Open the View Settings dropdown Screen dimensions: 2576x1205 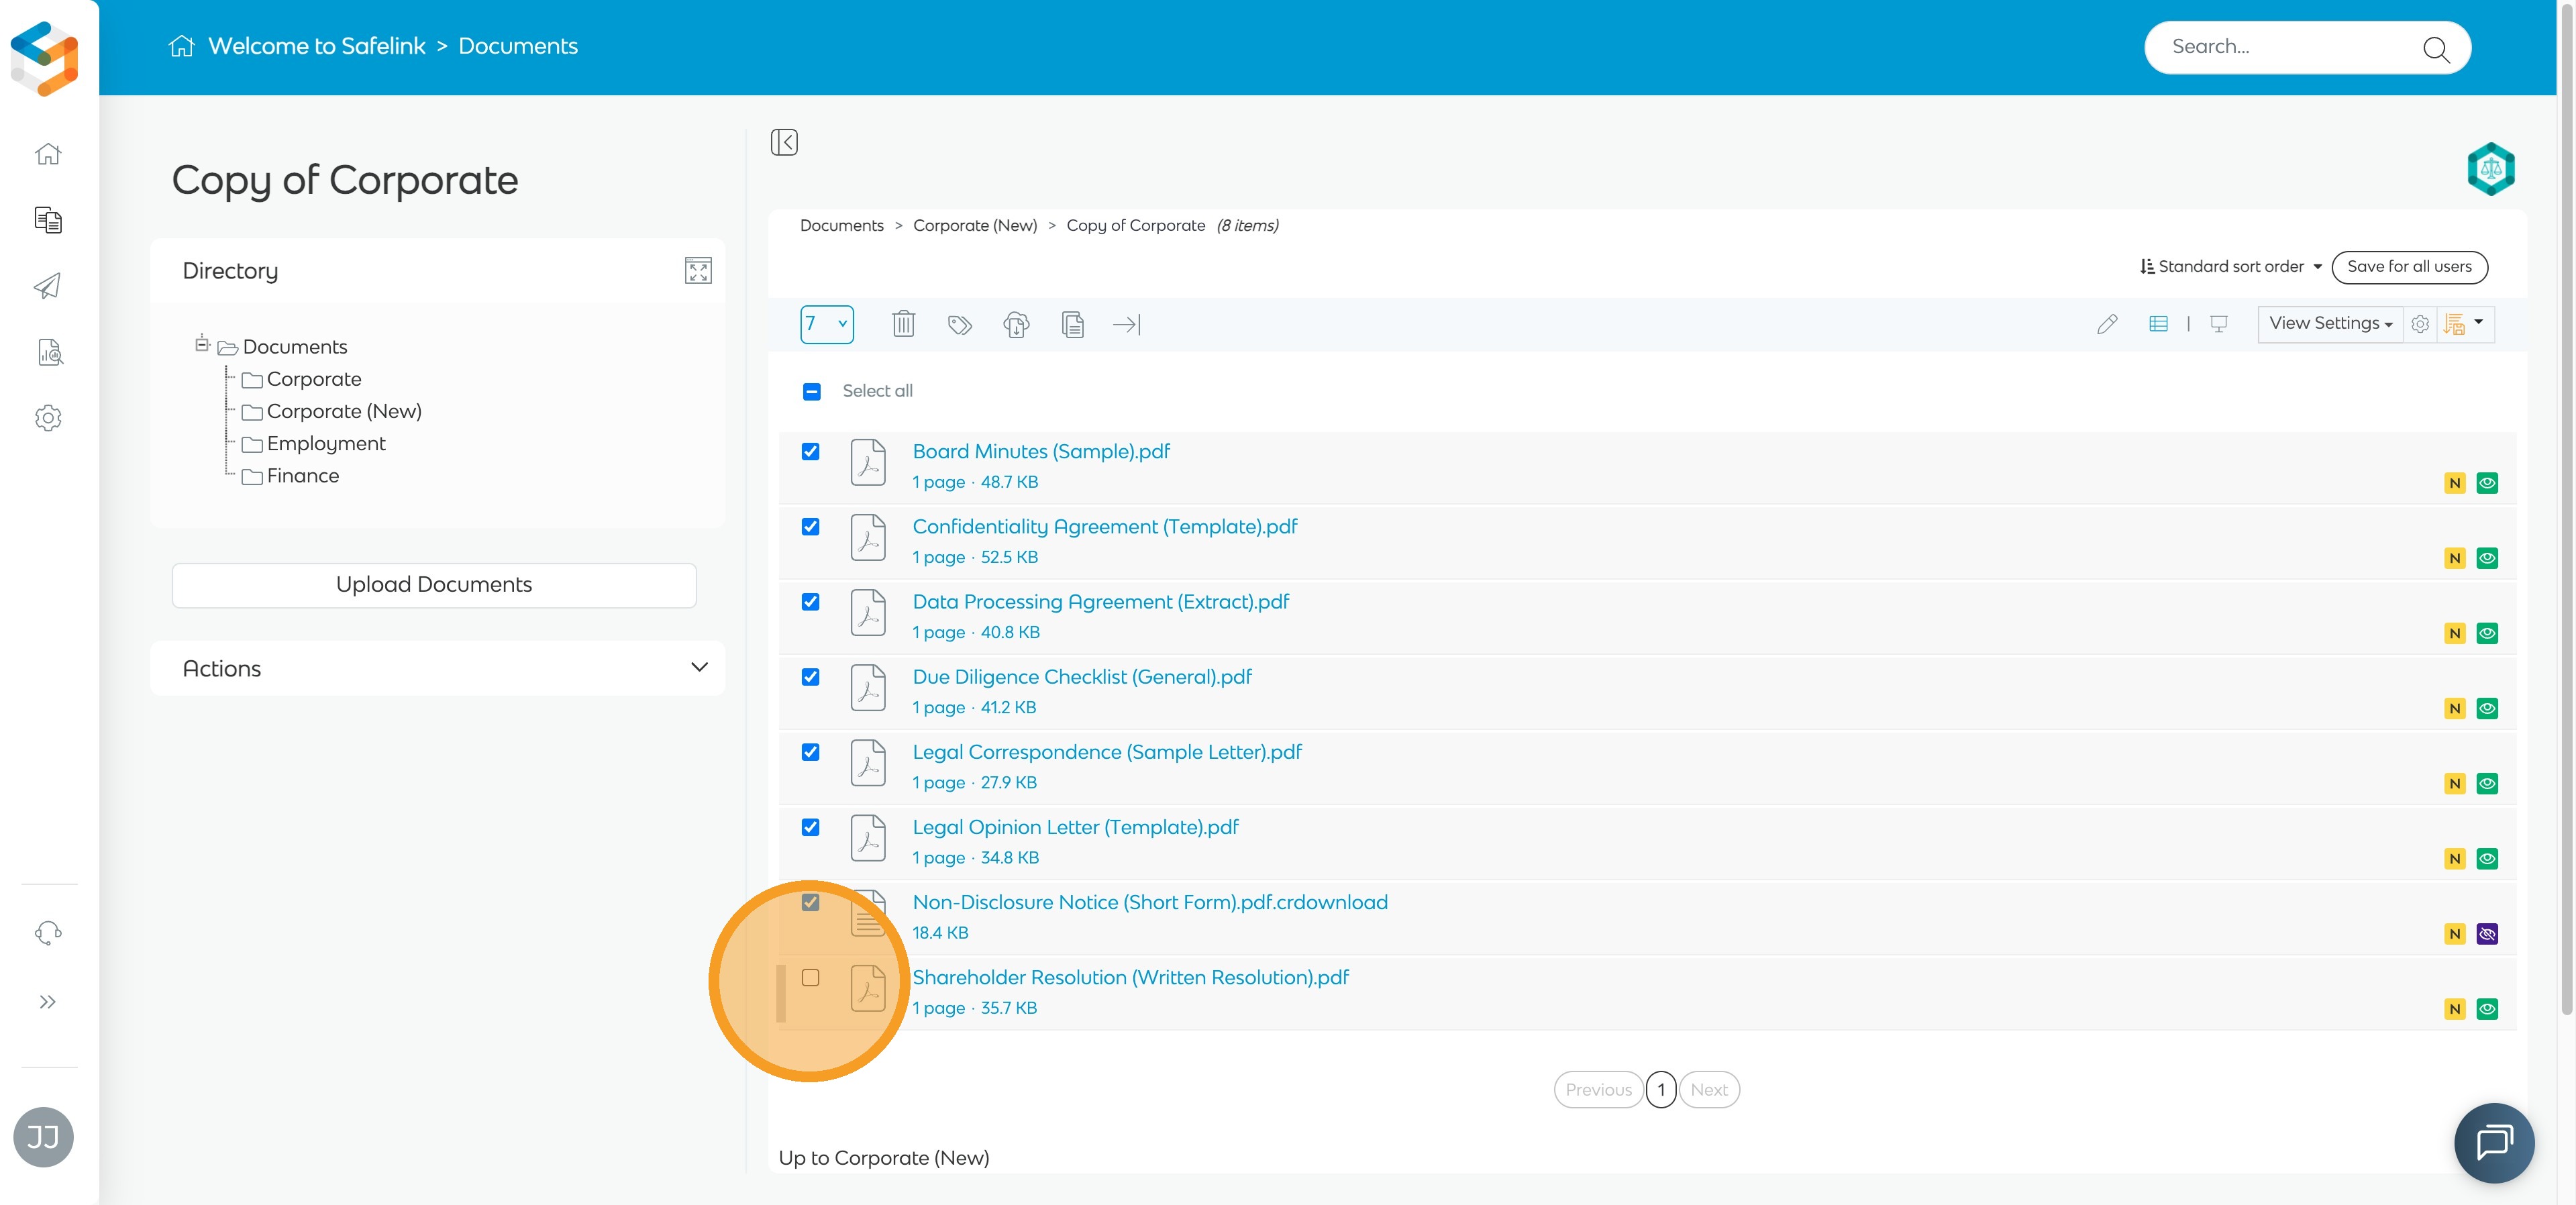(2330, 324)
